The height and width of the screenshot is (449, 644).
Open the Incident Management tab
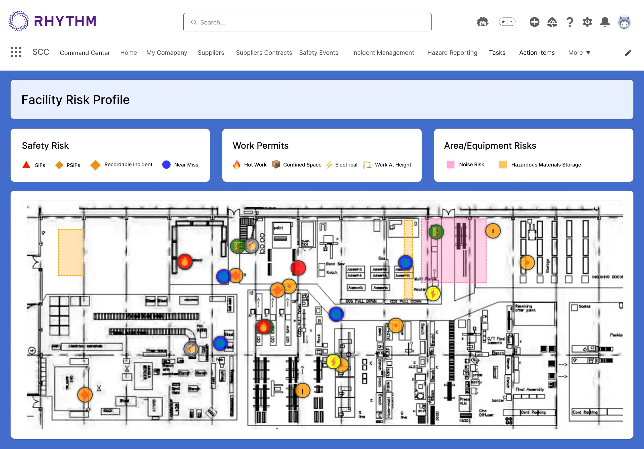(383, 53)
